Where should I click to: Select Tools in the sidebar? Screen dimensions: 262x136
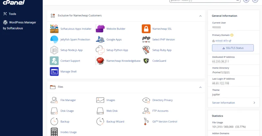[10, 14]
